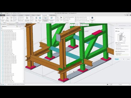Click the Preview button in dialog
131x98 pixels.
pyautogui.click(x=117, y=59)
